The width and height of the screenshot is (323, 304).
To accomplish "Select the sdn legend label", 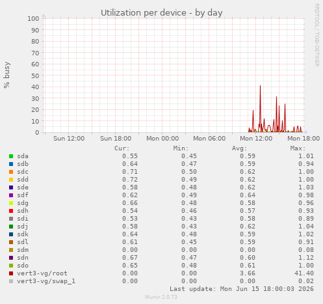I will (23, 258).
